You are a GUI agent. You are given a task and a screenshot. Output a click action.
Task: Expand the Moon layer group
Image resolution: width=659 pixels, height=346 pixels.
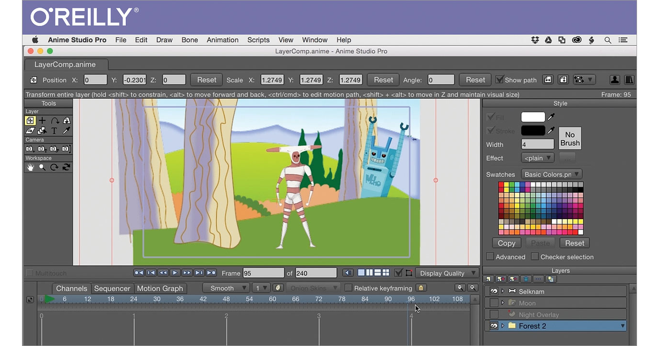(502, 303)
